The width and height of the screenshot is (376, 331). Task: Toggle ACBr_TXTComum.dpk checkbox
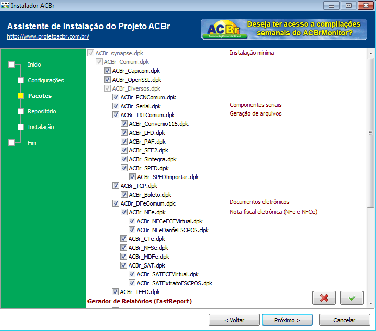click(116, 115)
